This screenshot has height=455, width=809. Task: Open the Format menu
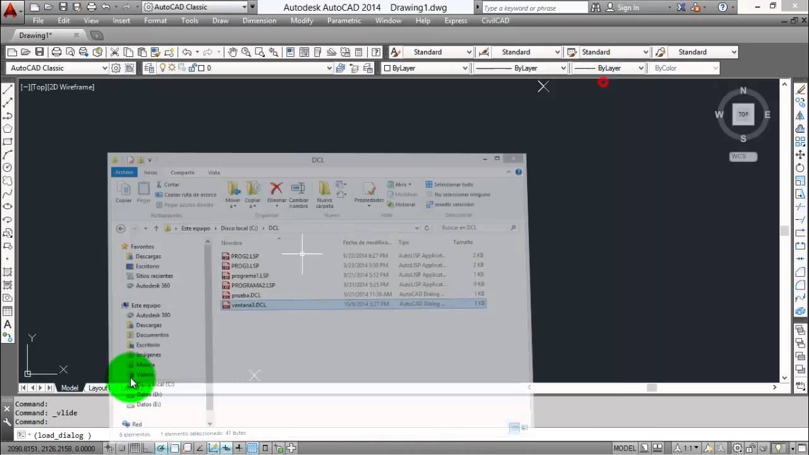tap(155, 21)
